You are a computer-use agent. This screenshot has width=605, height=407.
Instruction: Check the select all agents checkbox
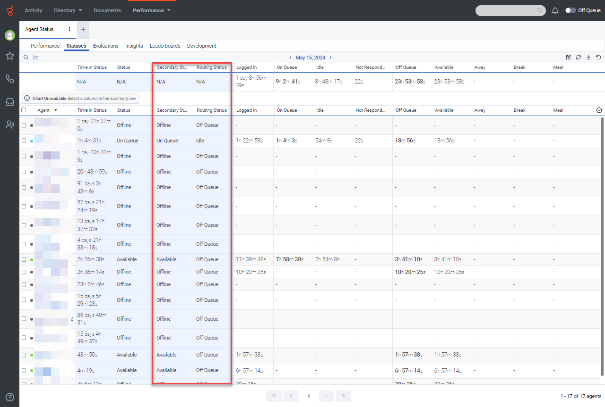[24, 110]
